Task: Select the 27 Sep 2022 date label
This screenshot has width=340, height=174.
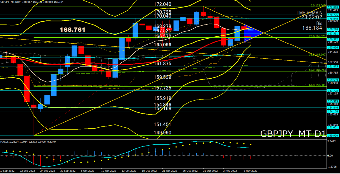Action: pos(47,170)
